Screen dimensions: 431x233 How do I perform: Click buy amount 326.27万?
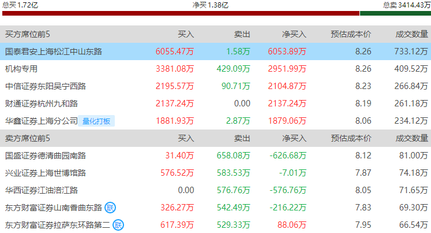(x=177, y=208)
